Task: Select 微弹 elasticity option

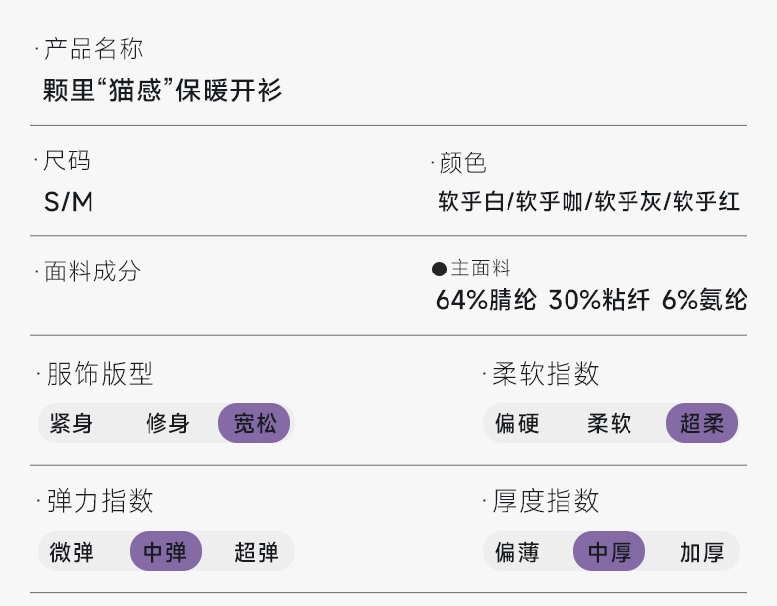Action: point(73,552)
